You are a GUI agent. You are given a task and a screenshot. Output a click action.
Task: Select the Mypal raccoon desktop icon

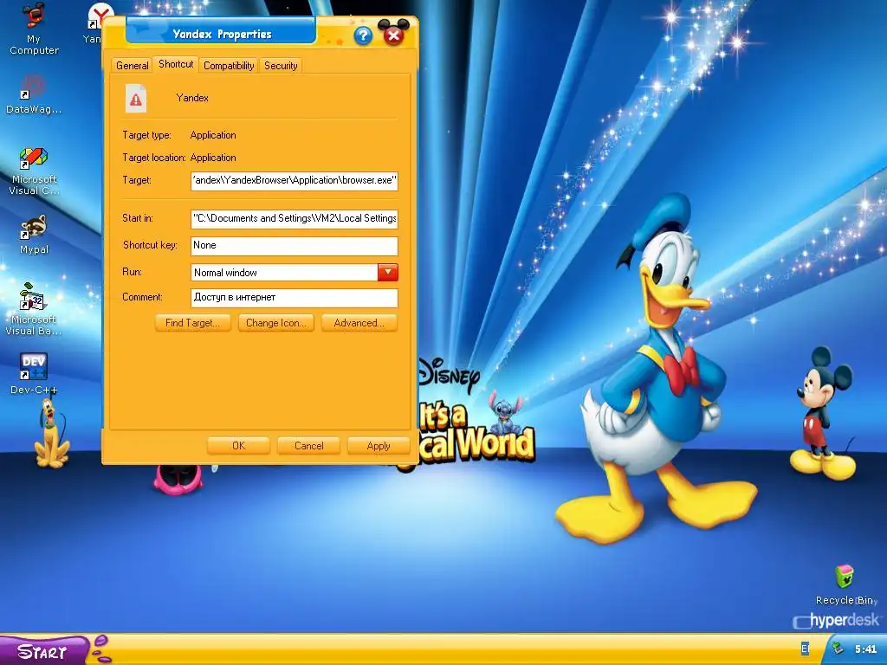[x=34, y=235]
